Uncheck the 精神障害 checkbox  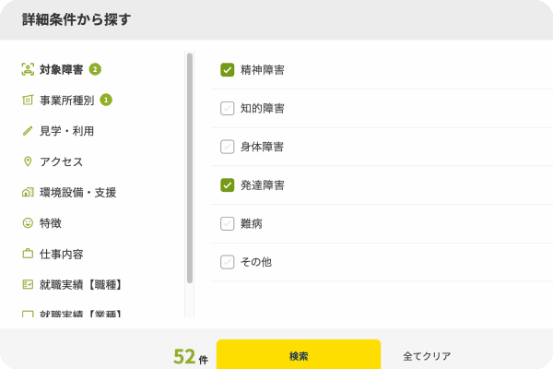228,69
